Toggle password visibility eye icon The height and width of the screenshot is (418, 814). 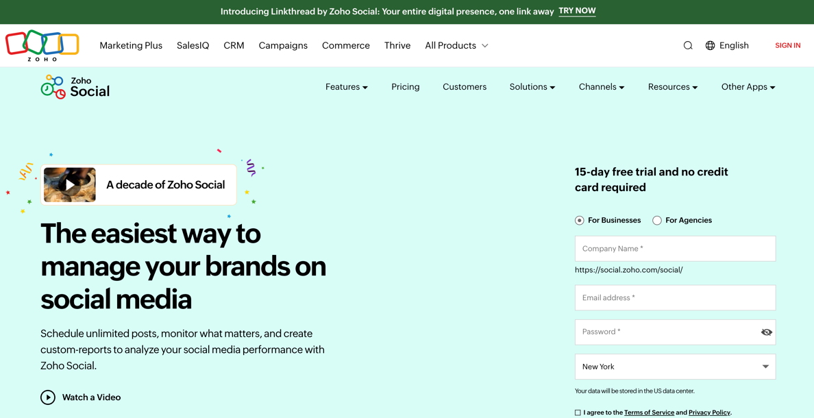coord(766,332)
